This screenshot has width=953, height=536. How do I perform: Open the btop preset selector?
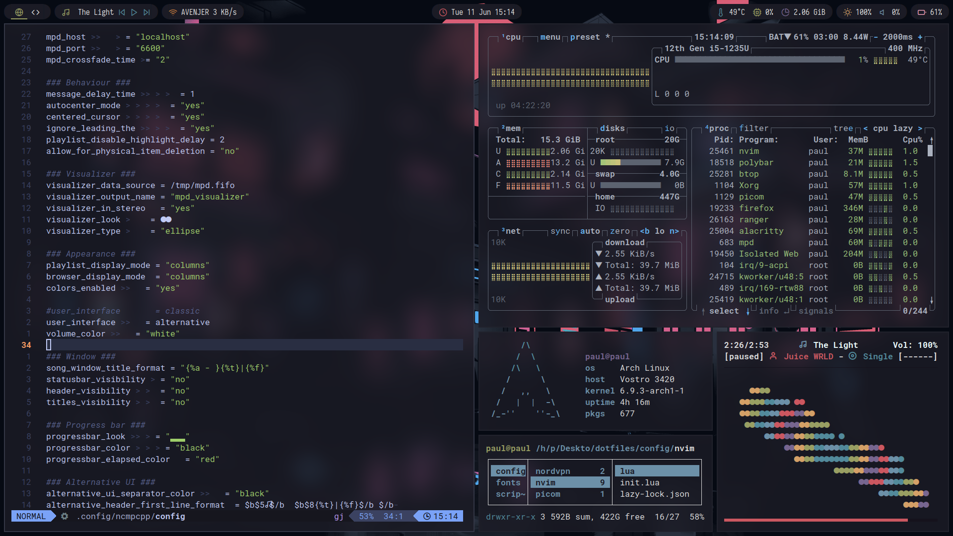pos(585,37)
